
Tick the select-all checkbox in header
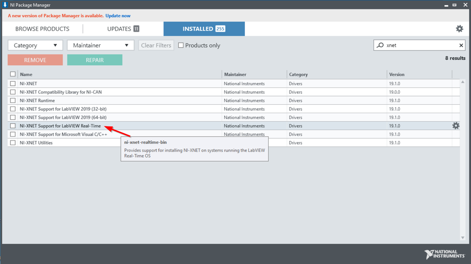point(13,74)
